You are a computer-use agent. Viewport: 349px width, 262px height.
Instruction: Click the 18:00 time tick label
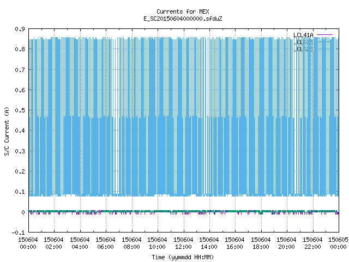click(261, 247)
